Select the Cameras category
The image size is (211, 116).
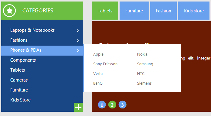[x=19, y=80]
